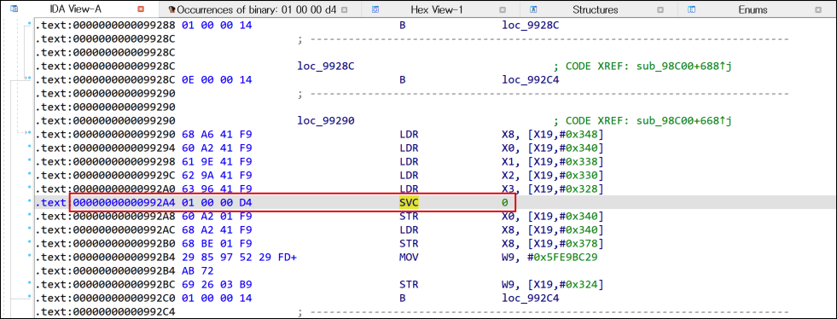Follow loc_992C4 in the branch at 9928C

click(531, 80)
